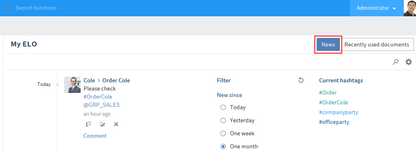Screen dimensions: 416x152
Task: Click the 'Please check' post text
Action: tap(99, 88)
